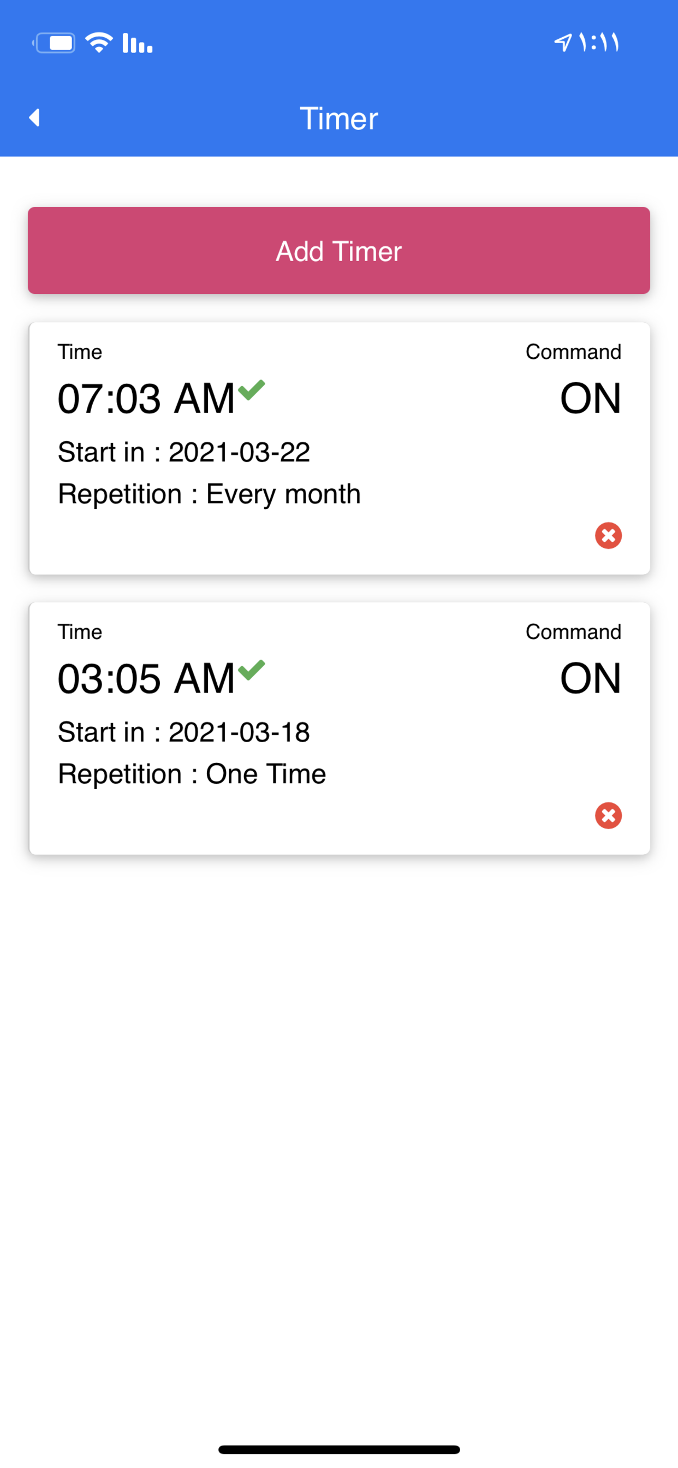Tap the Timer page title
Screen dimensions: 678x1468
[339, 118]
